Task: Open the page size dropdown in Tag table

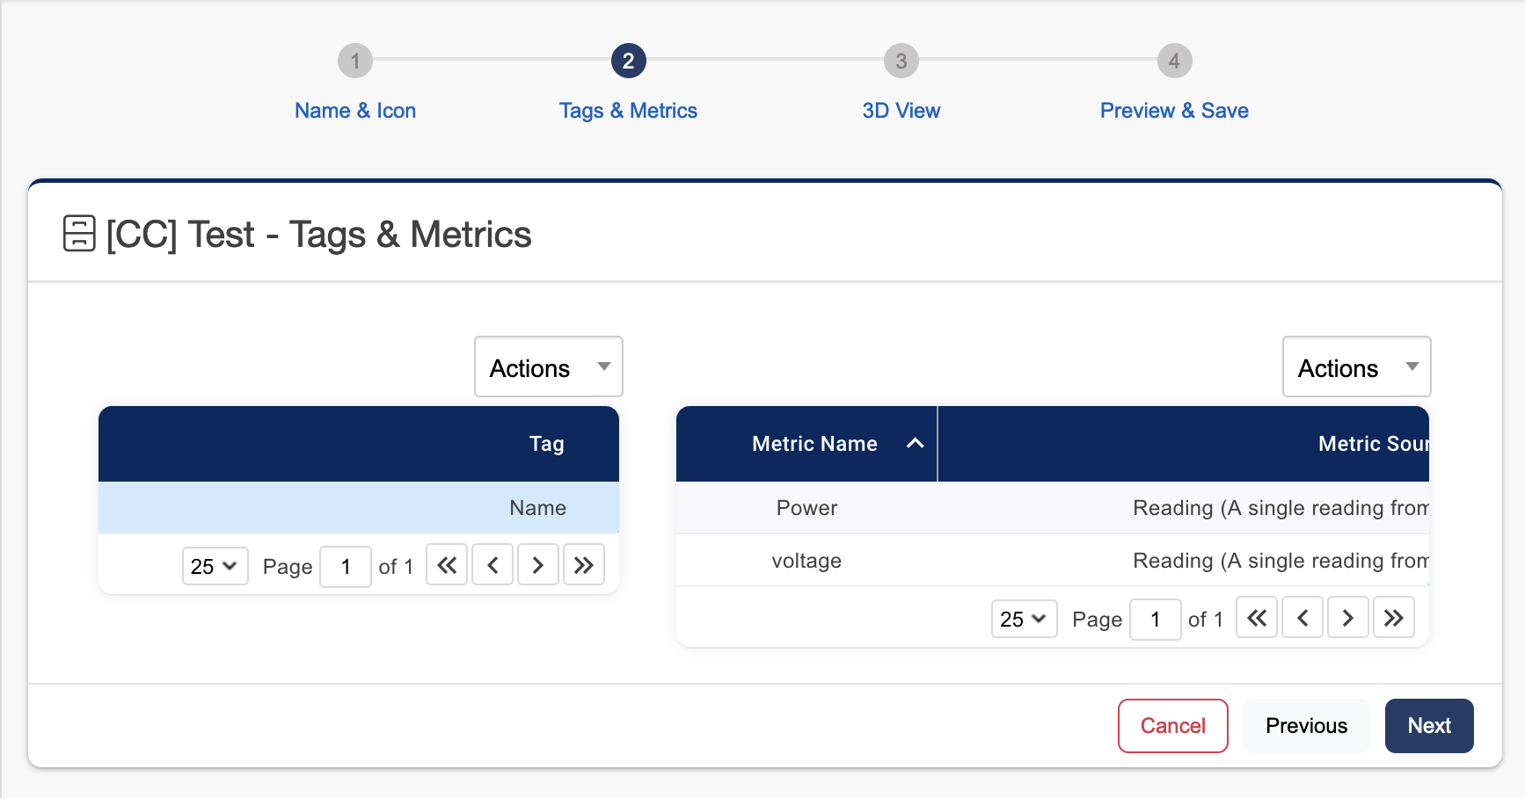Action: point(215,566)
